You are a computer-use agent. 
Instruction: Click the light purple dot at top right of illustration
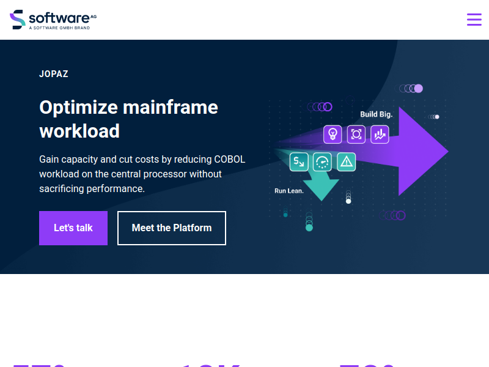click(419, 89)
